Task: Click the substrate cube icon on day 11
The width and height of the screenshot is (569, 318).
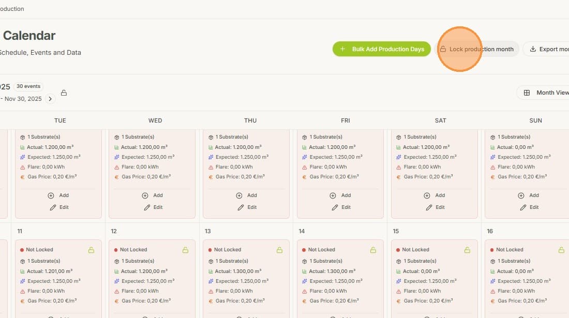Action: (x=22, y=262)
